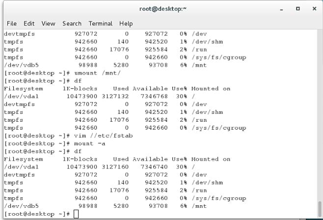Click the terminal vertical scrollbar thumb
The height and width of the screenshot is (220, 323).
pos(320,209)
